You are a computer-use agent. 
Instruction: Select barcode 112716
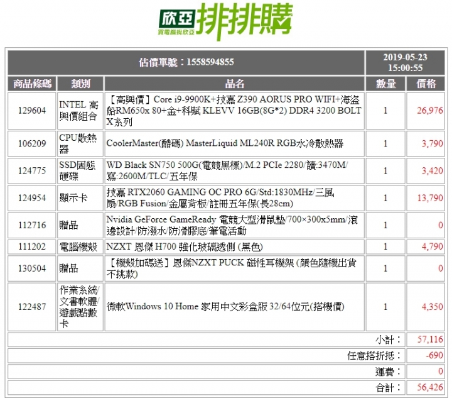(x=32, y=225)
